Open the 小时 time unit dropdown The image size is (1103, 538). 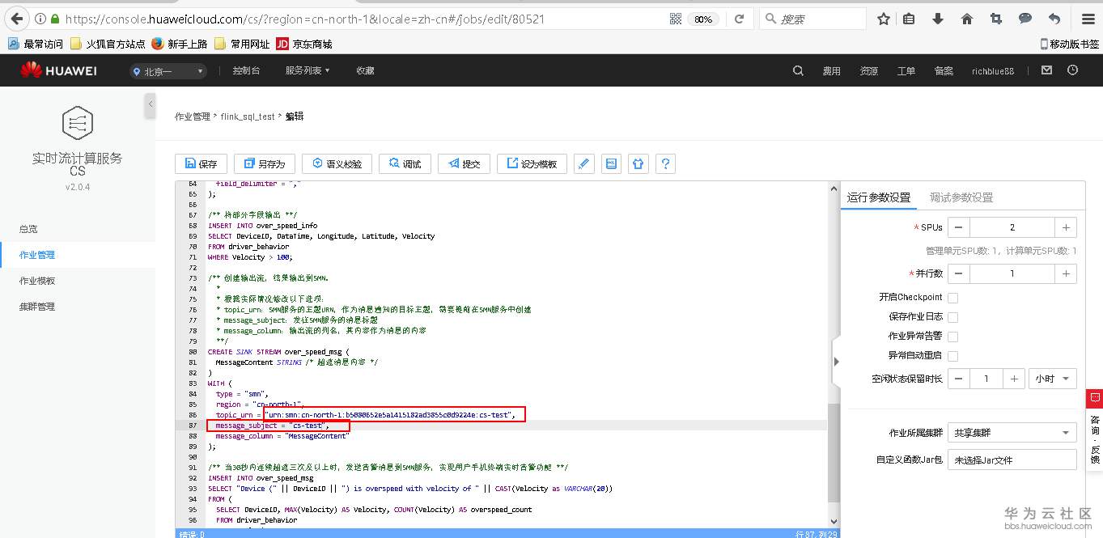coord(1052,378)
